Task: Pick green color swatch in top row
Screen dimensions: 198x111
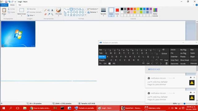Action: (x=141, y=9)
